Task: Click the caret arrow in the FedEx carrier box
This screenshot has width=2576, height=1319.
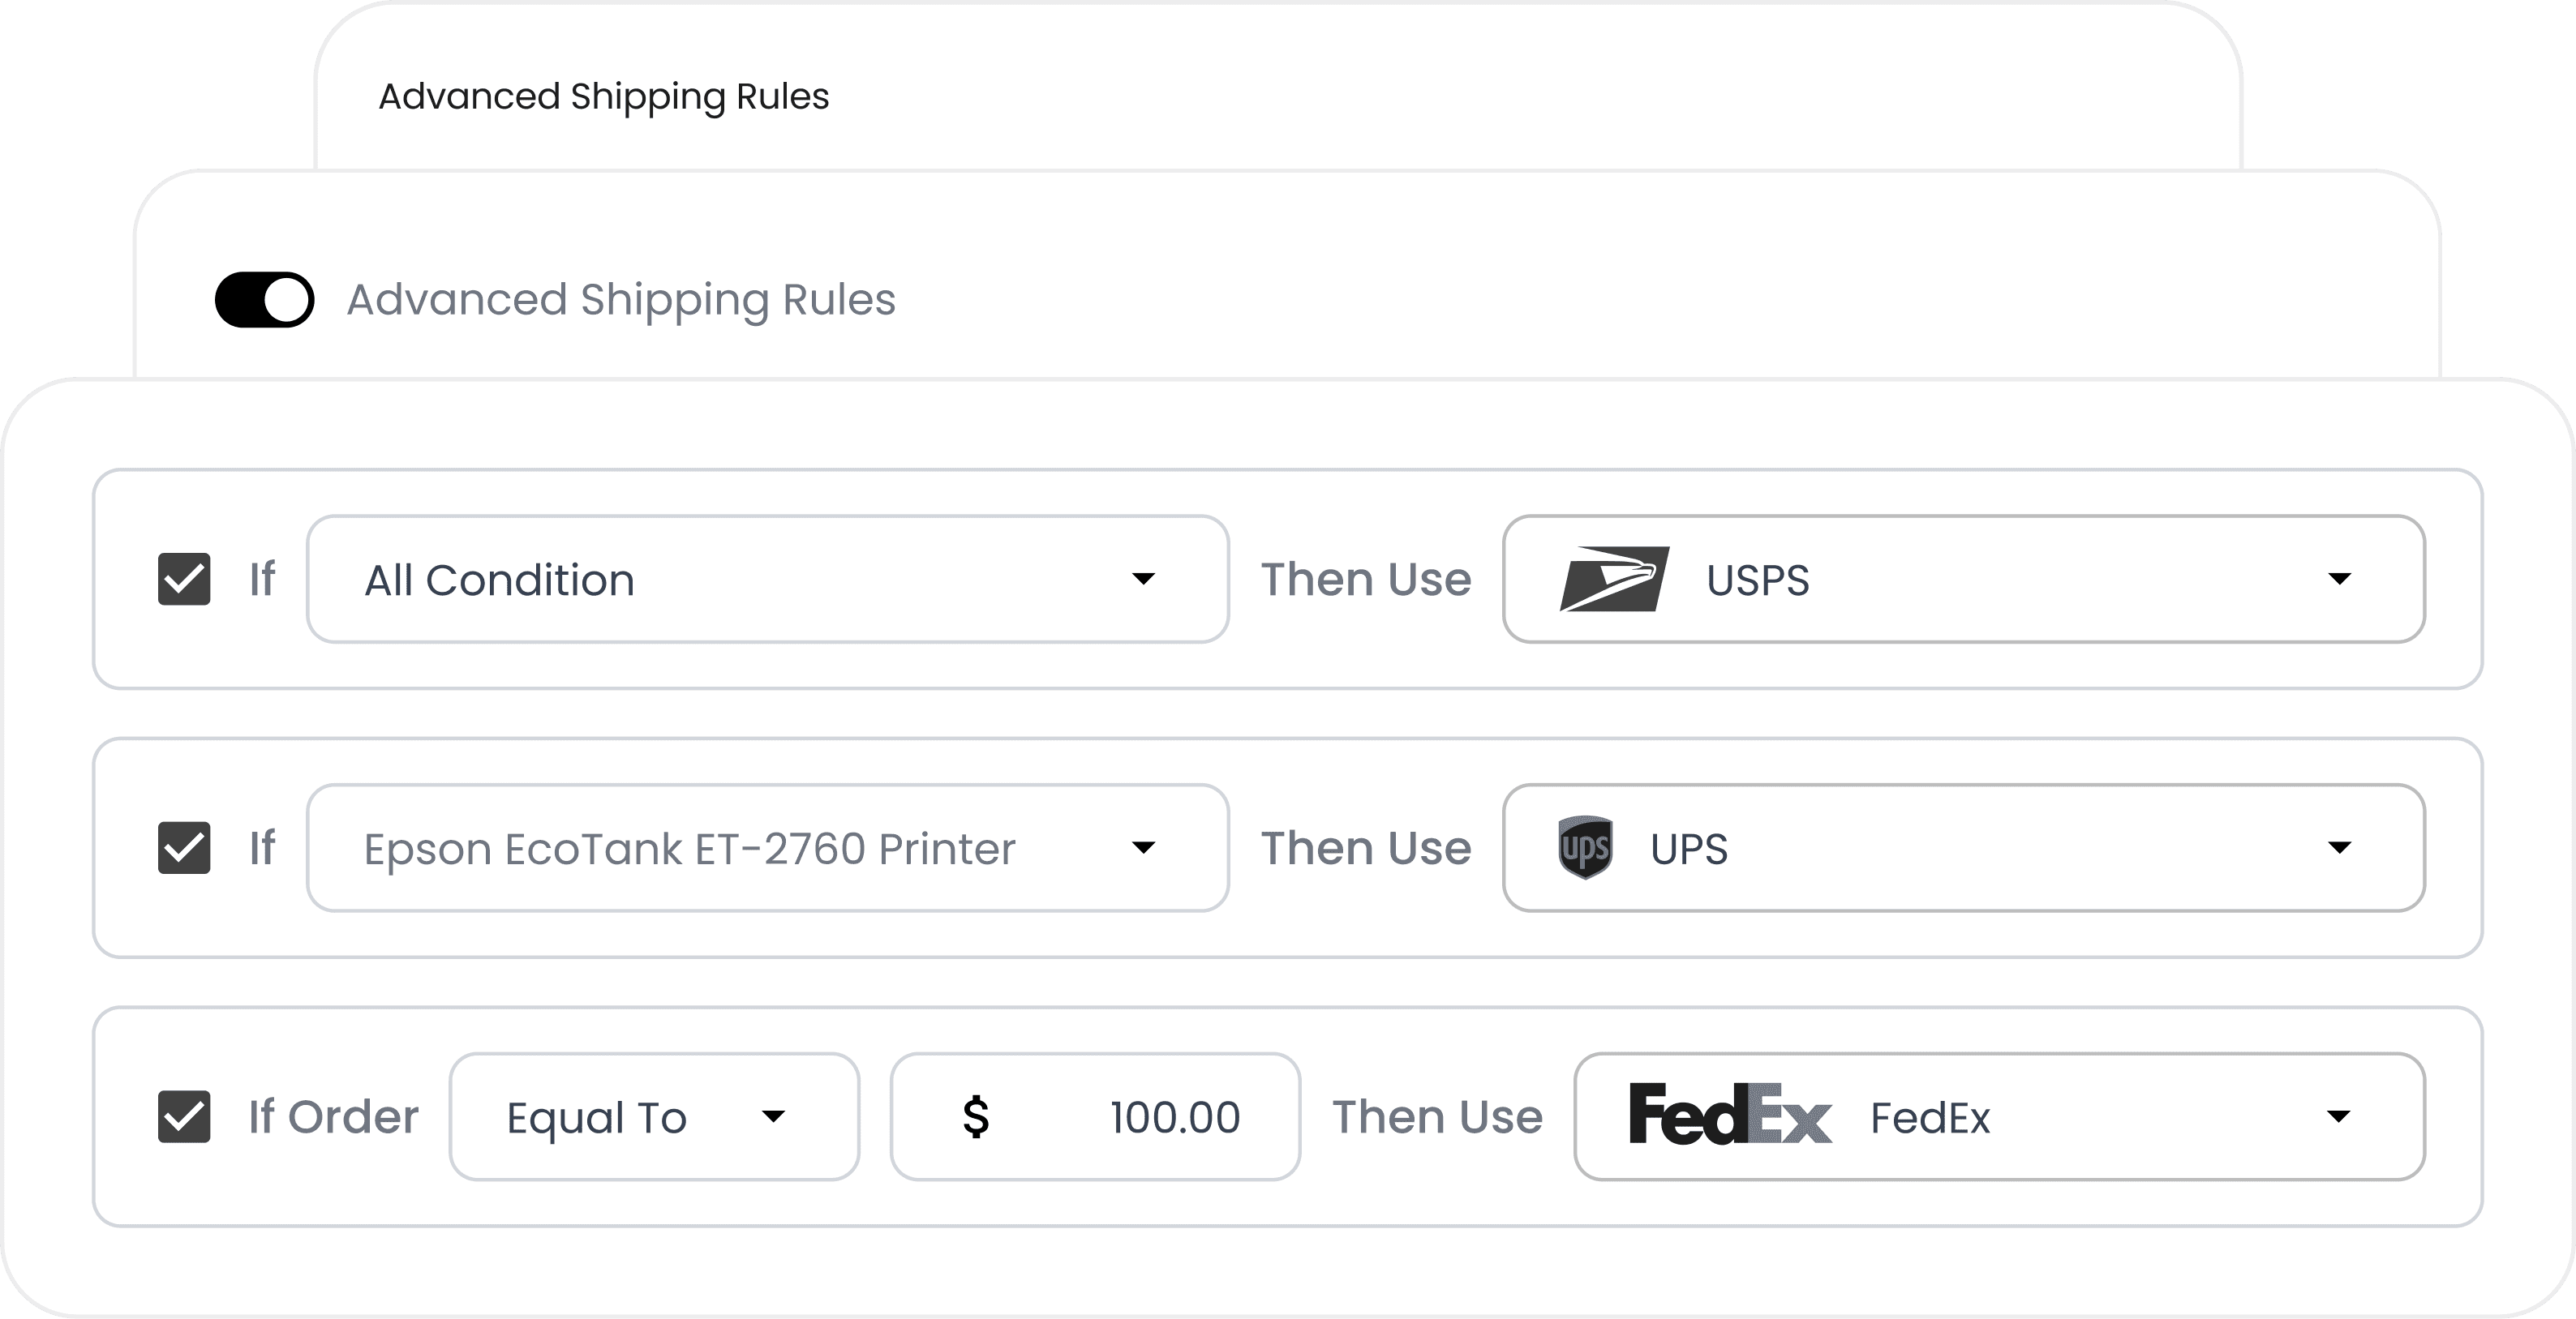Action: pyautogui.click(x=2338, y=1116)
